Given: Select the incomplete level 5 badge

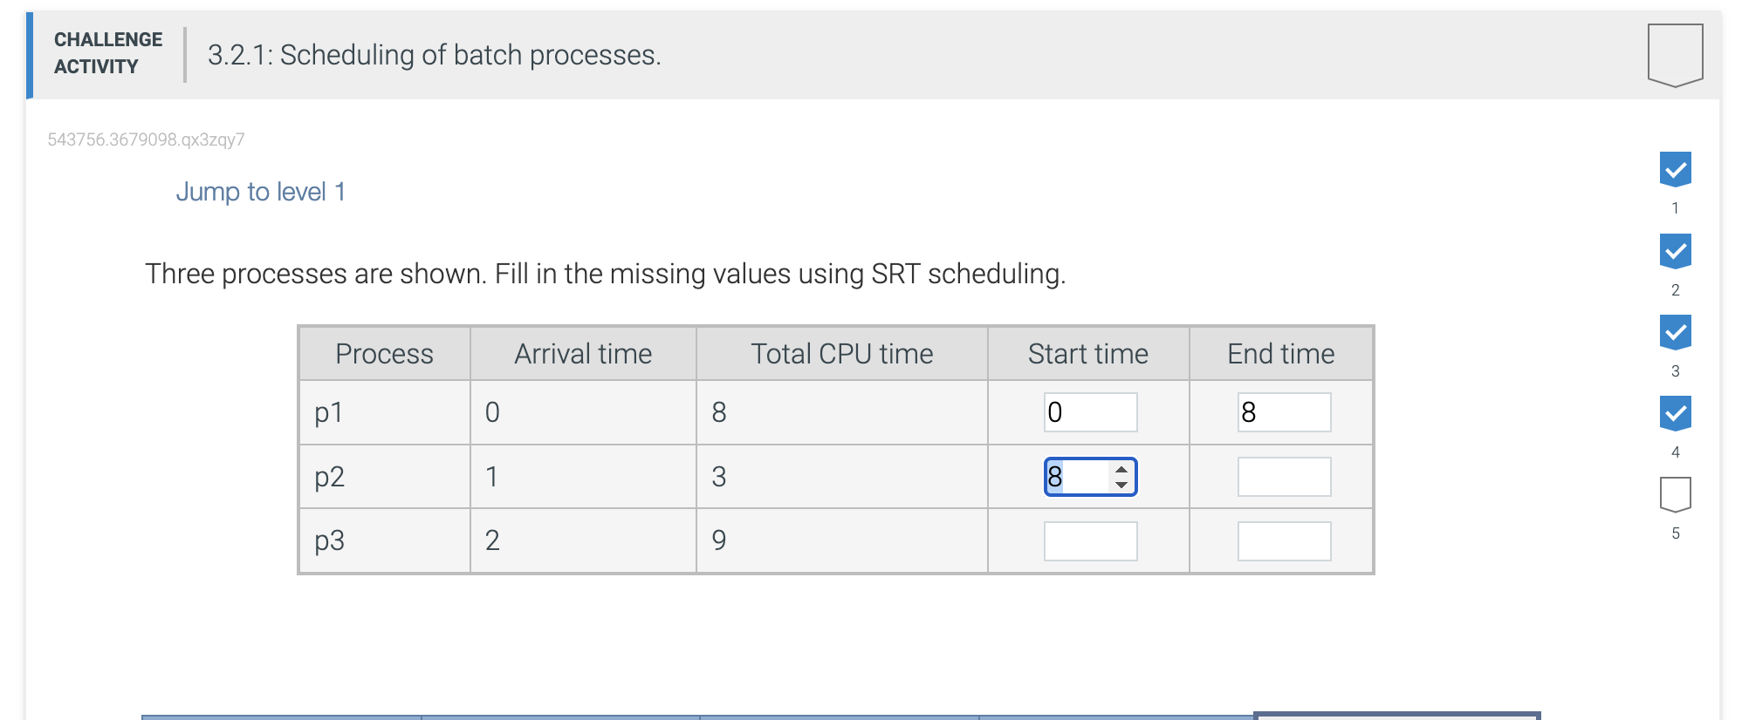Looking at the screenshot, I should 1675,494.
